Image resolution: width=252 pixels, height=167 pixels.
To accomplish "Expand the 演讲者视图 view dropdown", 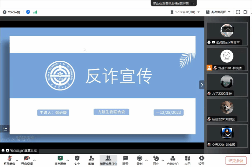I will coord(229,12).
